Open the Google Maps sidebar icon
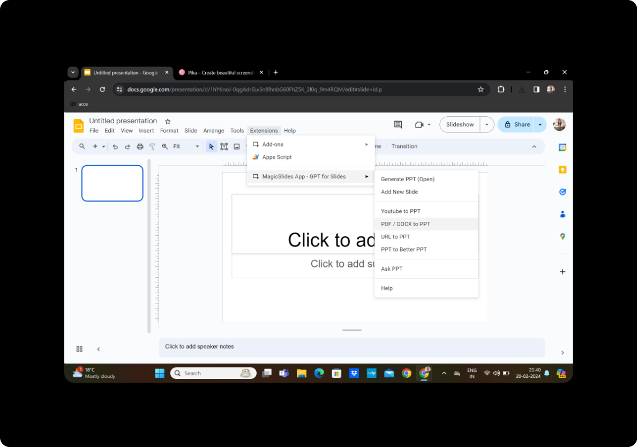The height and width of the screenshot is (447, 637). coord(562,236)
